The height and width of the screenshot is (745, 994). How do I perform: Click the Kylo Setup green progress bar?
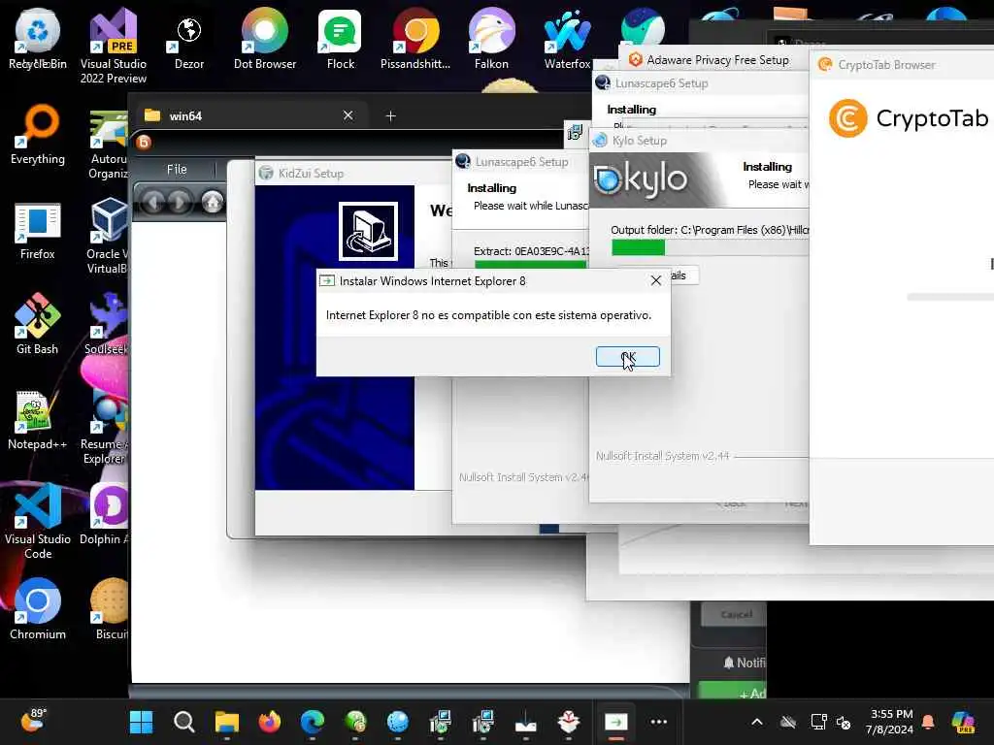[639, 247]
